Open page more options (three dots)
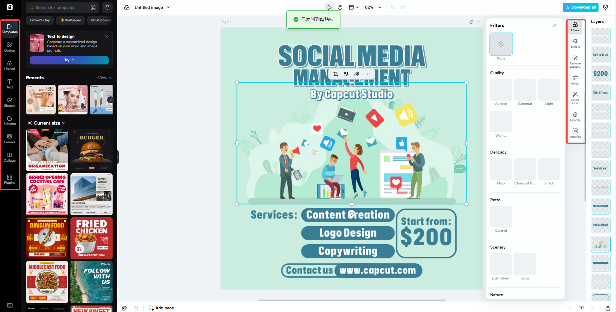This screenshot has width=616, height=312. [480, 22]
